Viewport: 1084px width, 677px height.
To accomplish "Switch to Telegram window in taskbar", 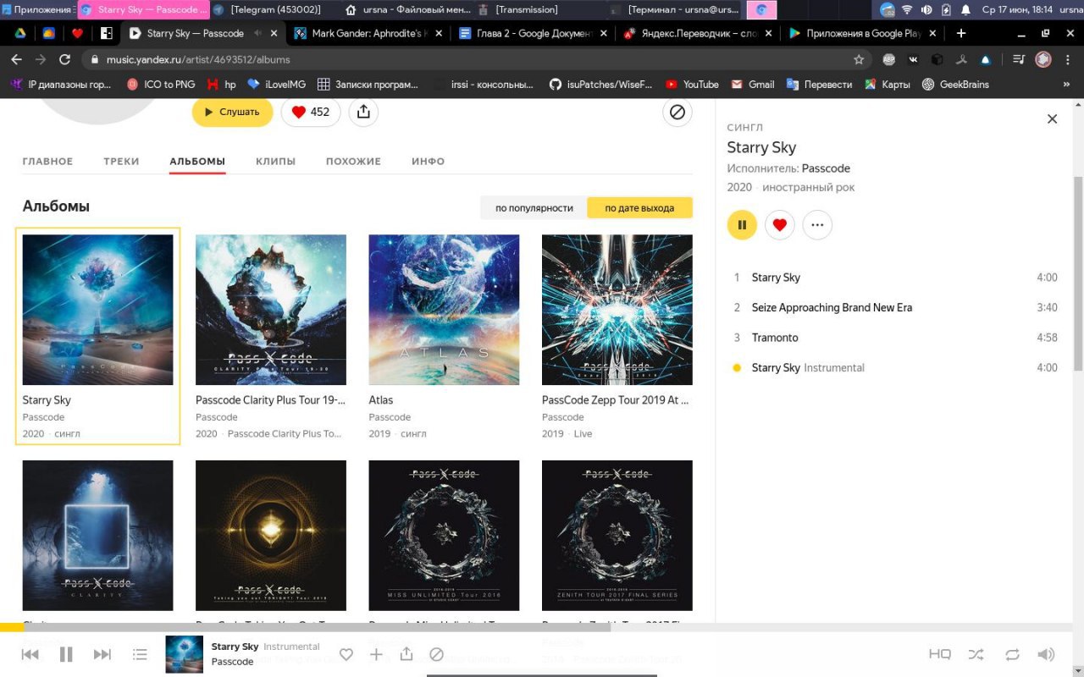I will [x=276, y=9].
